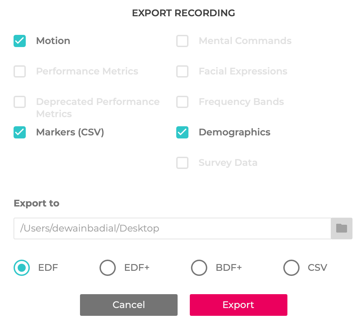The height and width of the screenshot is (327, 364).
Task: Tick the Deprecated Performance Metrics checkbox
Action: (x=20, y=102)
